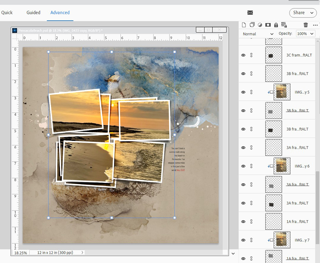
Task: Click the Layers panel vertical scrollbar
Action: coord(317,207)
